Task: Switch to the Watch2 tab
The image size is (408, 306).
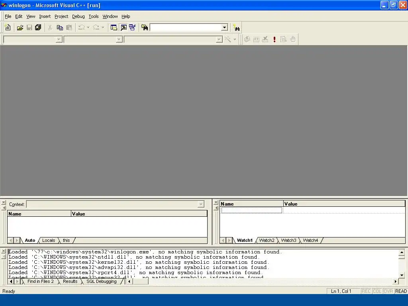Action: pos(267,240)
